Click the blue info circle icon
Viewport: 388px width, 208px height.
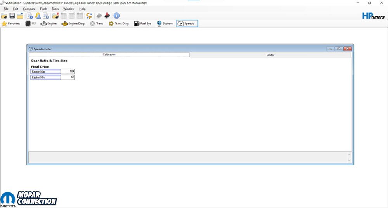[x=116, y=16]
